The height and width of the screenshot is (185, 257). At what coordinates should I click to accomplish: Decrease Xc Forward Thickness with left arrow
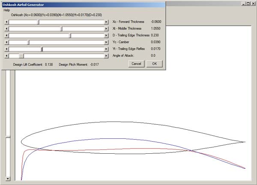6,22
